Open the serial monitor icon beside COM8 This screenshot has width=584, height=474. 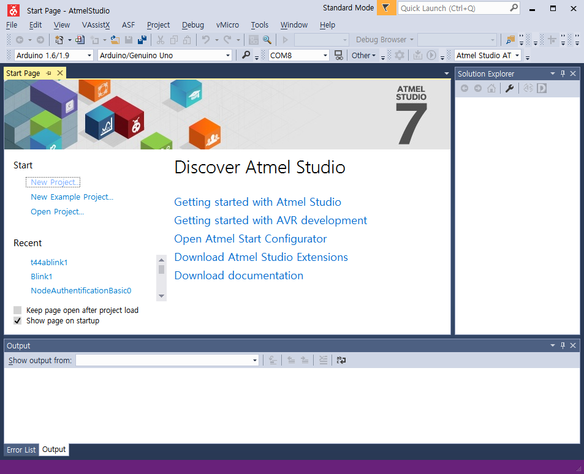(338, 56)
